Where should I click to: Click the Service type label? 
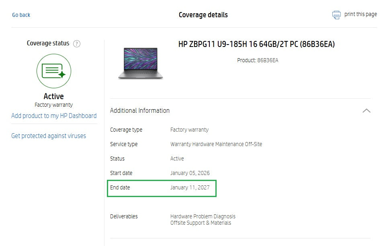[123, 144]
